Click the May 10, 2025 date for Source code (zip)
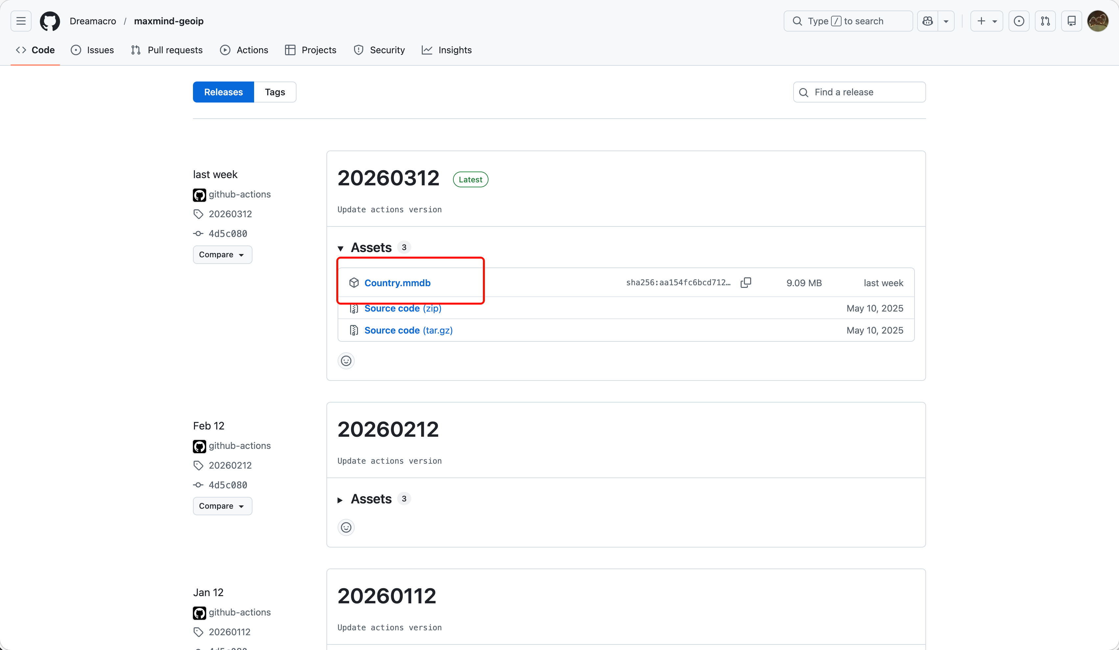This screenshot has height=650, width=1119. pos(875,308)
